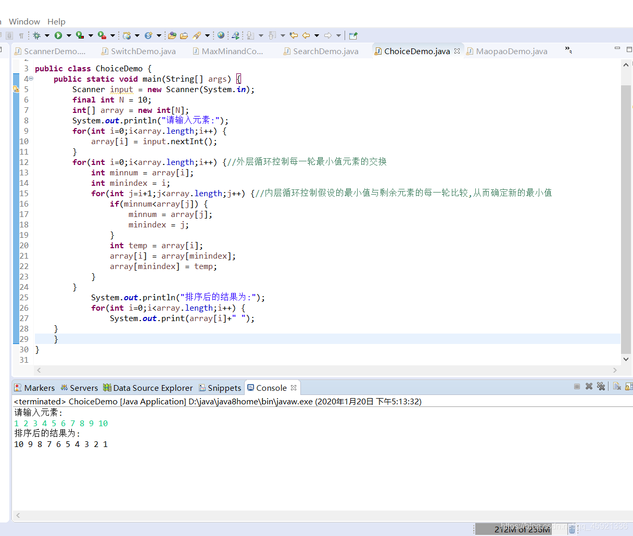
Task: Click the console horizontal scroll left arrow
Action: 18,515
